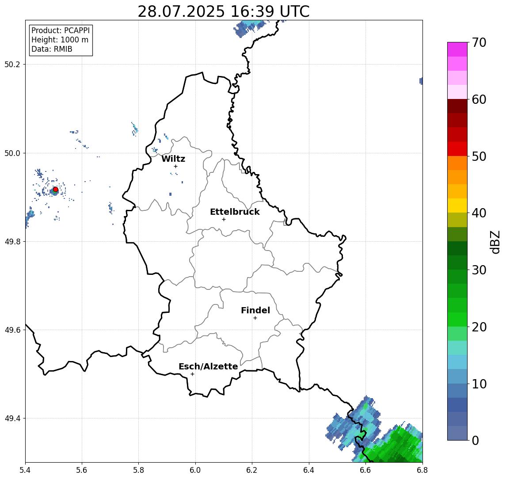The width and height of the screenshot is (506, 479).
Task: Click the Findel station cross marker
Action: tap(255, 318)
